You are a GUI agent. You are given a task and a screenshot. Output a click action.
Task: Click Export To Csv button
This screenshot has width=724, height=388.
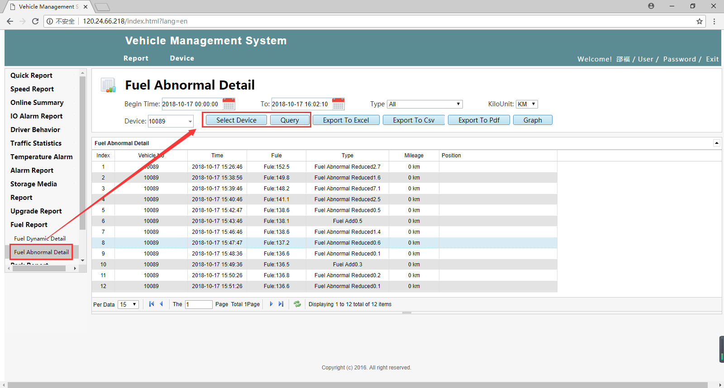(414, 120)
